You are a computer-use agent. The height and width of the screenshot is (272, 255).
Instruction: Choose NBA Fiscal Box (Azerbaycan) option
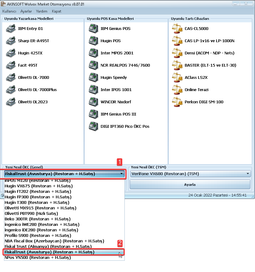(64, 241)
